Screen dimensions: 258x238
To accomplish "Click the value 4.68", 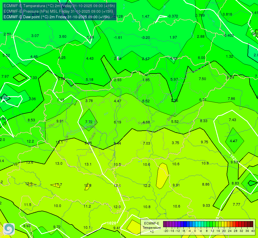I will (x=146, y=122).
